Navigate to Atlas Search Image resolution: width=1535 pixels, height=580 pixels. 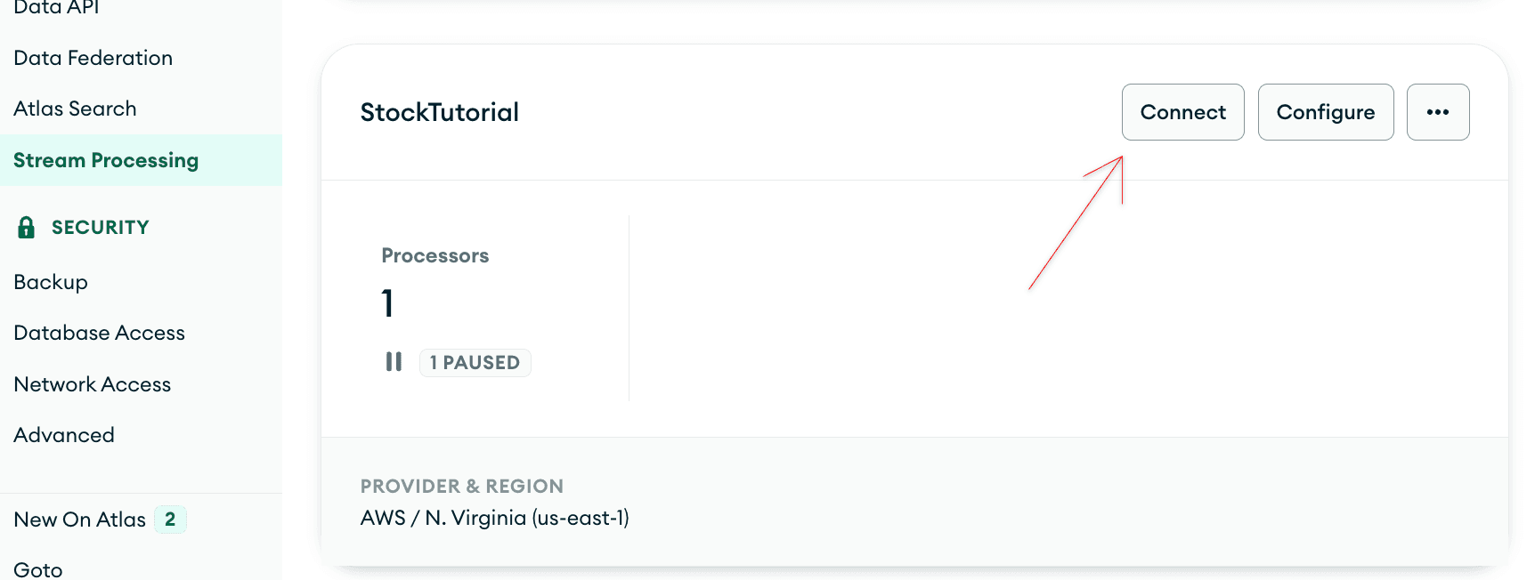[x=76, y=109]
